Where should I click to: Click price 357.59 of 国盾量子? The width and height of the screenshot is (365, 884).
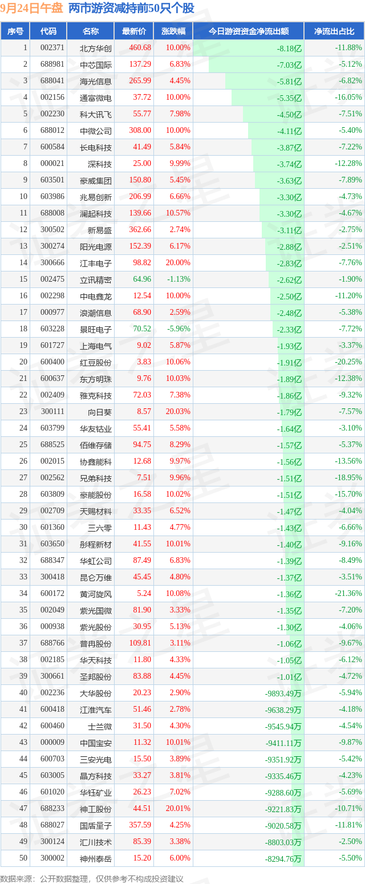click(140, 825)
